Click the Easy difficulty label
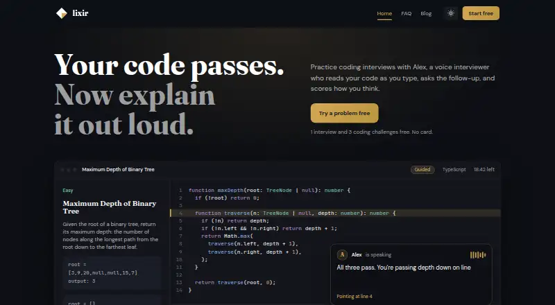This screenshot has width=555, height=305. (x=68, y=191)
